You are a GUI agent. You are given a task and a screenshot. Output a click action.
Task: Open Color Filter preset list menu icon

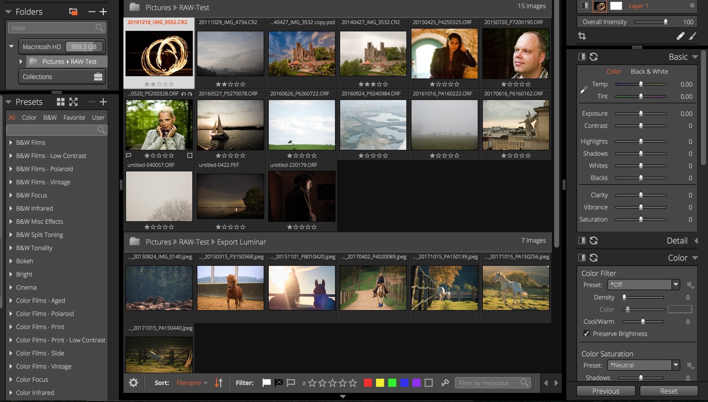[x=691, y=285]
